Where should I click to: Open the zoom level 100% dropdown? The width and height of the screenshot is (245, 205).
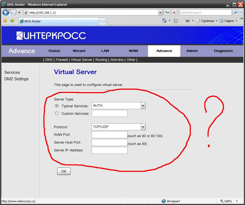(237, 201)
